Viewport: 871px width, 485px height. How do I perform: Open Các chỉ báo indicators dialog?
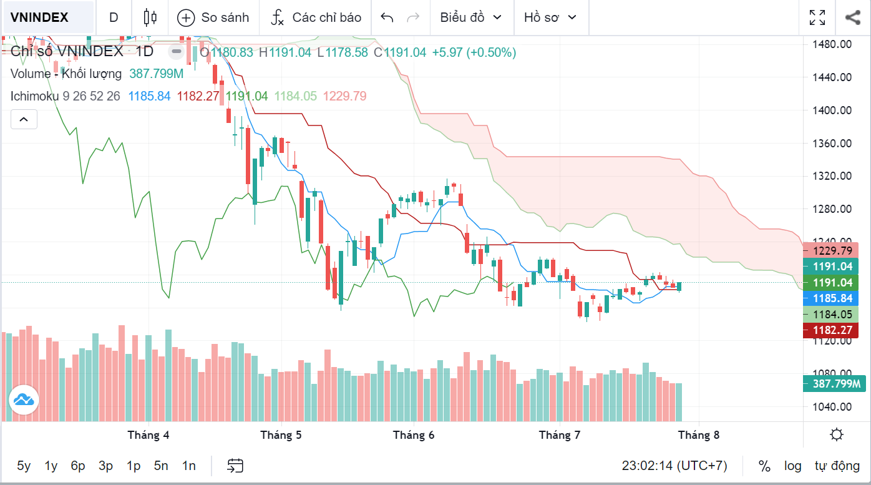tap(316, 17)
